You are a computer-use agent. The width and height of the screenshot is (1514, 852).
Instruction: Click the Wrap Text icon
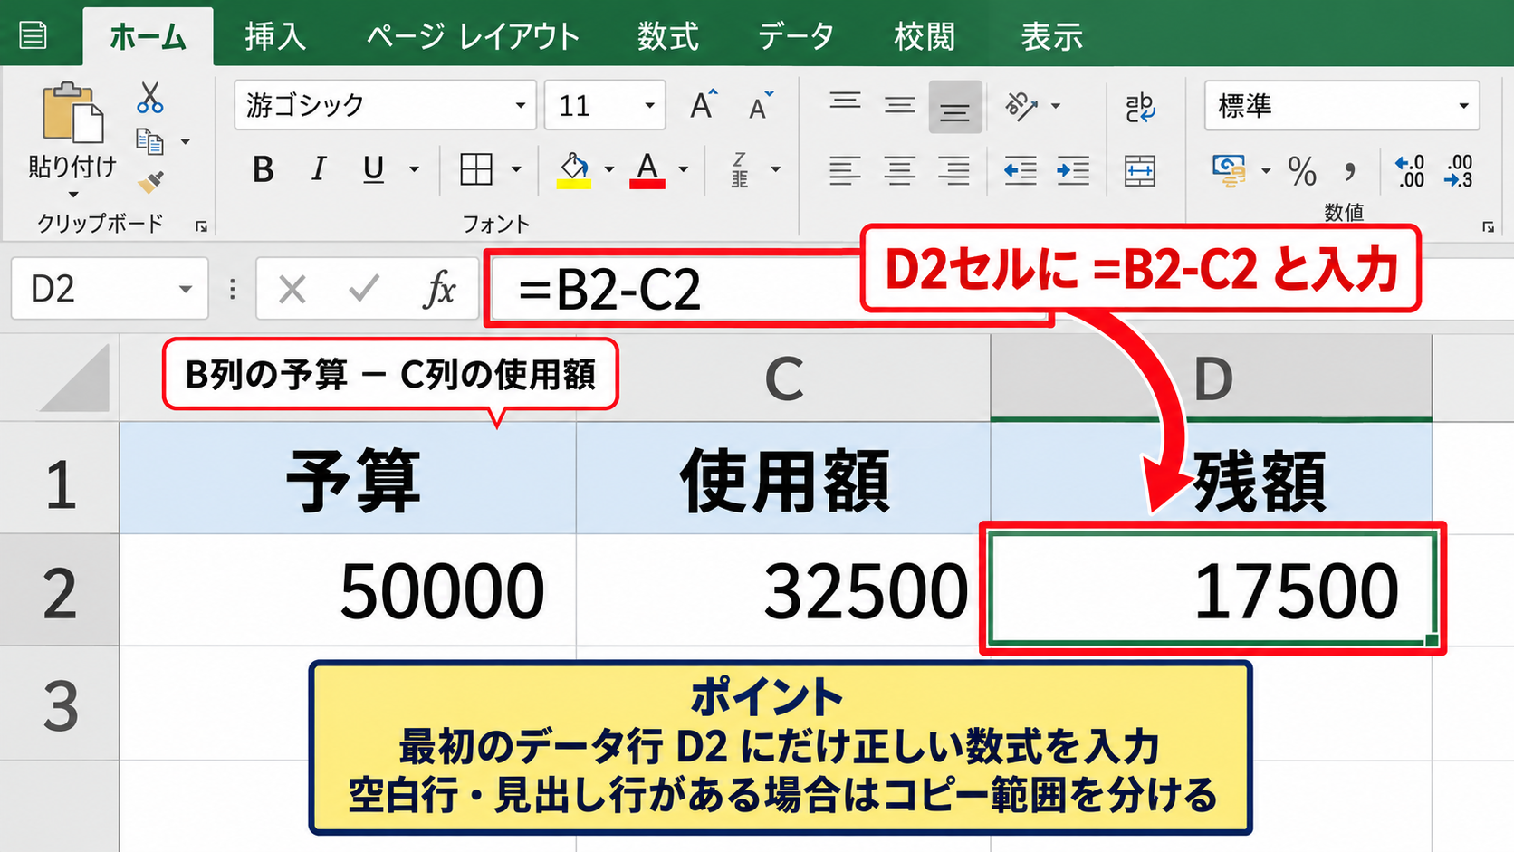pyautogui.click(x=1140, y=108)
